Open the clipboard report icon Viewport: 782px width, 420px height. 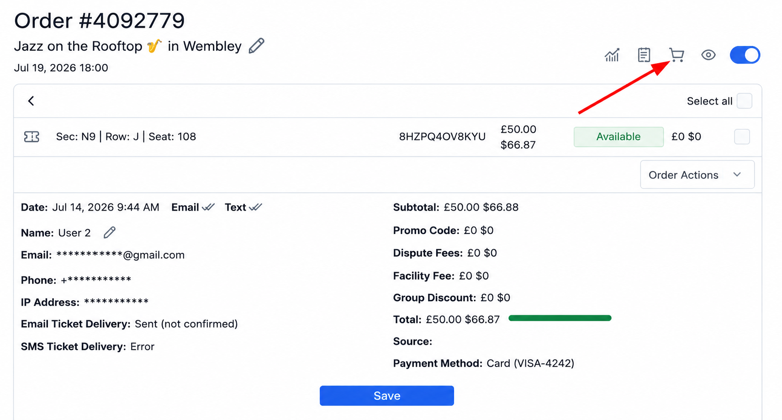(x=644, y=55)
